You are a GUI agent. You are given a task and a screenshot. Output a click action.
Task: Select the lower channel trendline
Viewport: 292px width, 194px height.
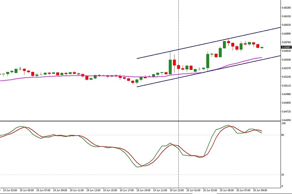click(208, 71)
